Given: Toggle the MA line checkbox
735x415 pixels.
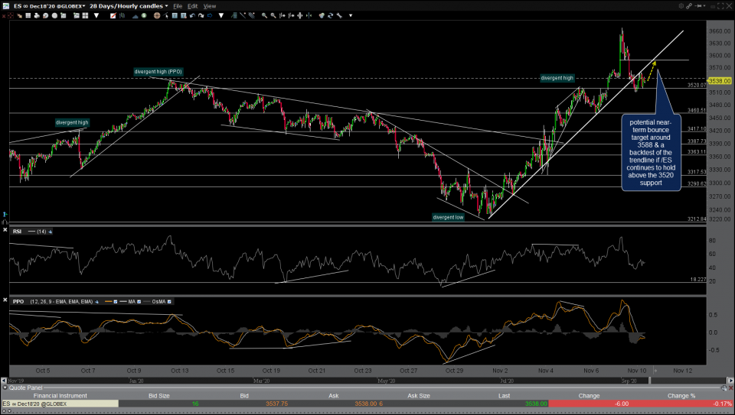Looking at the screenshot, I should tap(139, 302).
